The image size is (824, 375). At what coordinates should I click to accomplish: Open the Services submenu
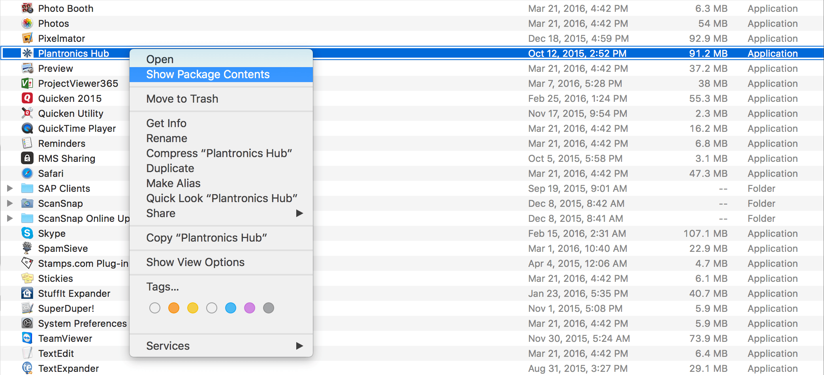221,346
